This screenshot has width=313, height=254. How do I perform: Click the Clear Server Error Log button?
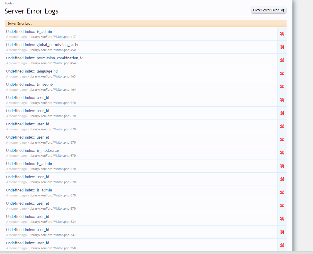268,10
